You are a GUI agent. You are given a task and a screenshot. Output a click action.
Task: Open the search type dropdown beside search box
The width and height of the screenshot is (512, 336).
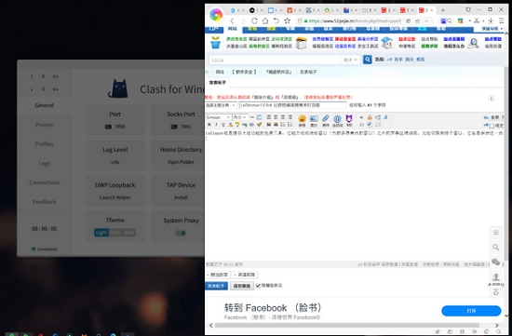click(350, 60)
